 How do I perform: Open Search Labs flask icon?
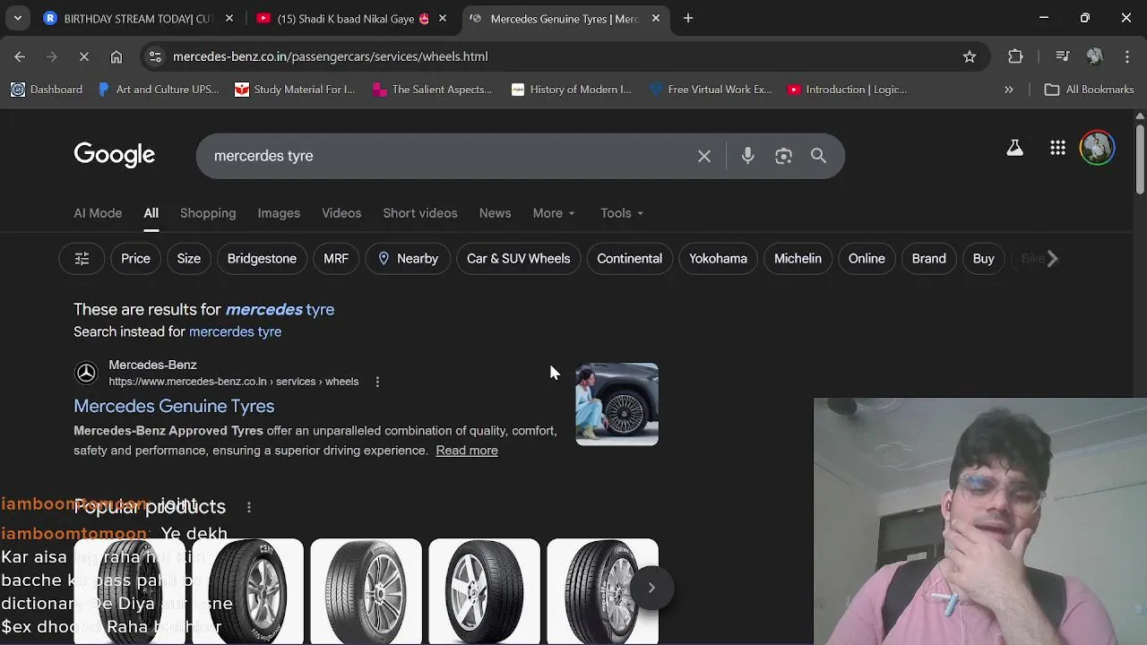pyautogui.click(x=1014, y=148)
